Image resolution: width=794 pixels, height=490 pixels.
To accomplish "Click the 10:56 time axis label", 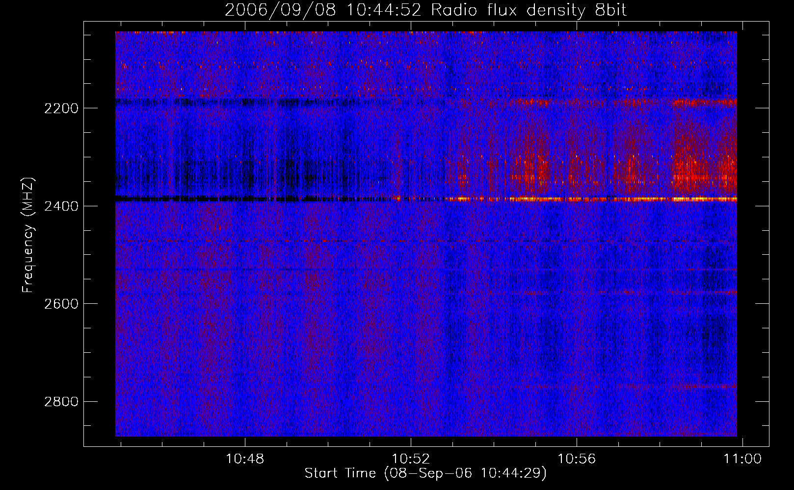I will coord(577,459).
